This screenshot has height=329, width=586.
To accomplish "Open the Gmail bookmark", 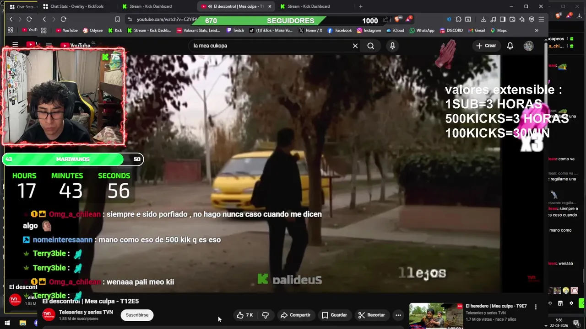I will point(476,31).
